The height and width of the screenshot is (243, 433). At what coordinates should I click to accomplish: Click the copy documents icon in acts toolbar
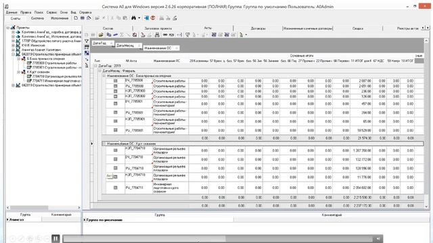tap(109, 34)
